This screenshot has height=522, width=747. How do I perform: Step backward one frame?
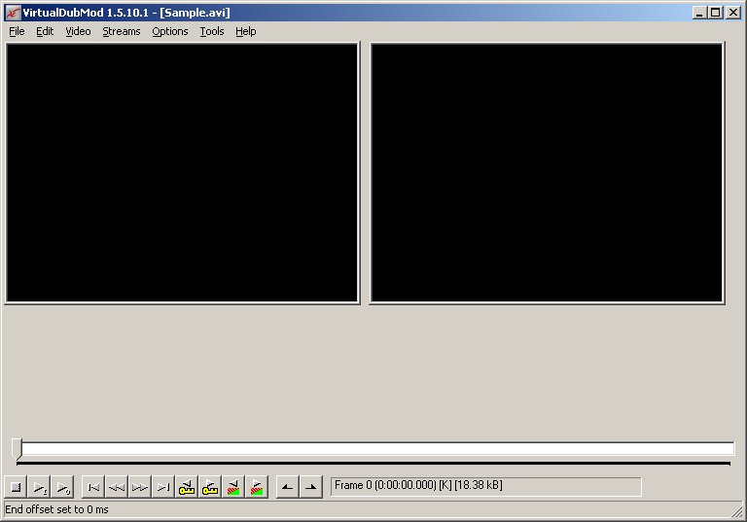[117, 487]
